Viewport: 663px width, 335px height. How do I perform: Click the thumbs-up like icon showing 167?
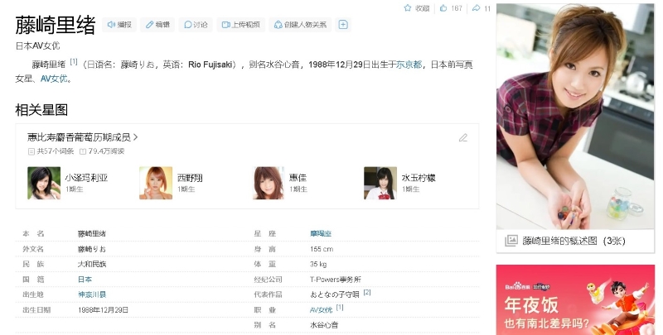click(x=444, y=8)
